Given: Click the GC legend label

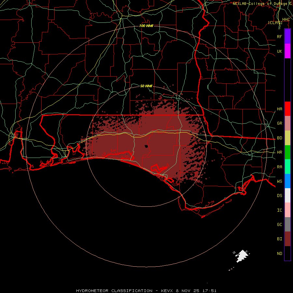Looking at the screenshot, I should click(x=279, y=225).
